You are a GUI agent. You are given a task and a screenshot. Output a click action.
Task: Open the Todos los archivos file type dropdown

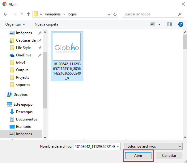point(153,146)
